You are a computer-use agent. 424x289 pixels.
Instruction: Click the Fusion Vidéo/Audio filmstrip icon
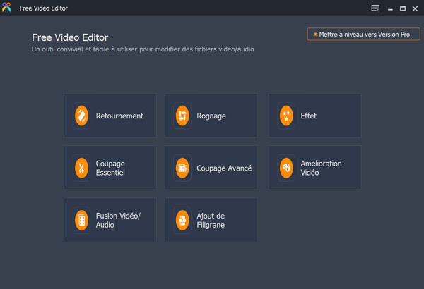coord(81,220)
